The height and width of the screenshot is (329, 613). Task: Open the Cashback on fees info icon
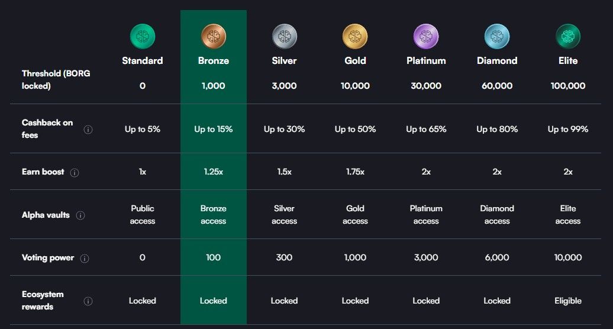88,130
